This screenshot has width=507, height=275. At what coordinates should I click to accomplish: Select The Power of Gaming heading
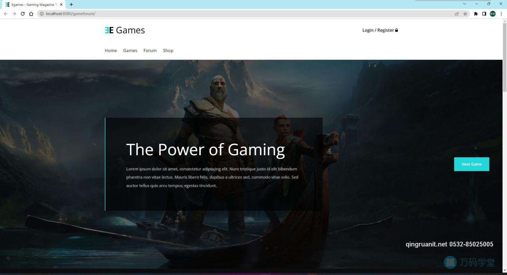(x=205, y=149)
